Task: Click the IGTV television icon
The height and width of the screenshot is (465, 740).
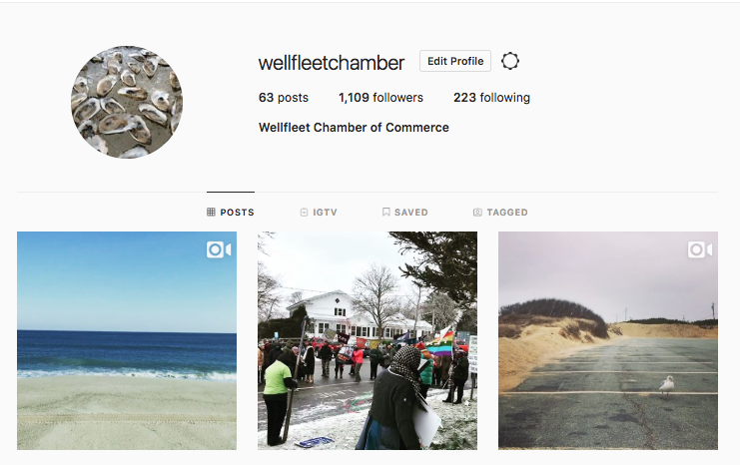Action: pyautogui.click(x=304, y=213)
